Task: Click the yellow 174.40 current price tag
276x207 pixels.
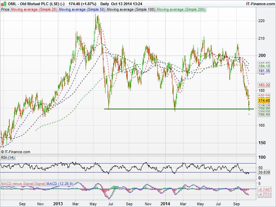Action: coord(264,100)
